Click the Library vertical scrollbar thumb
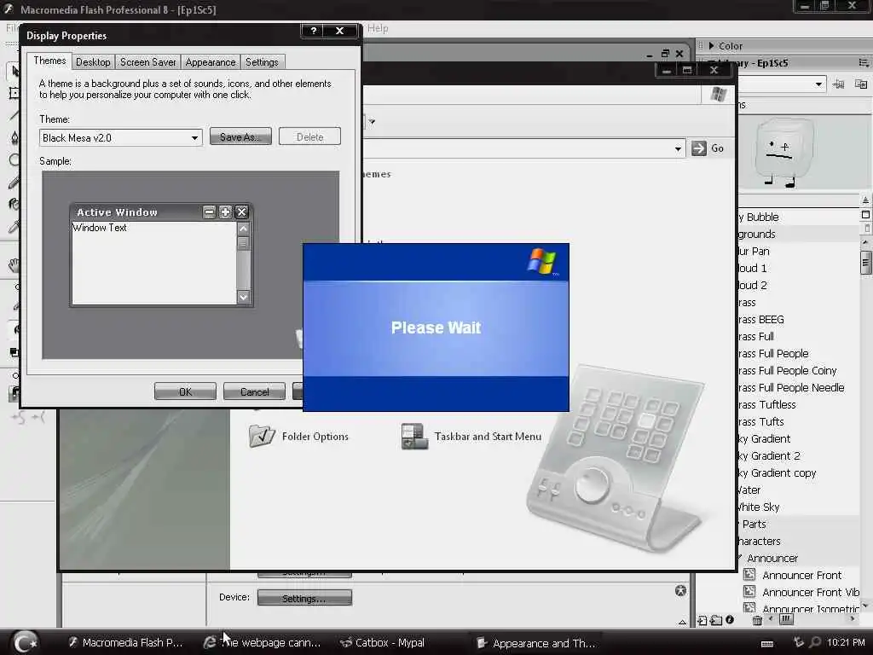 (865, 263)
